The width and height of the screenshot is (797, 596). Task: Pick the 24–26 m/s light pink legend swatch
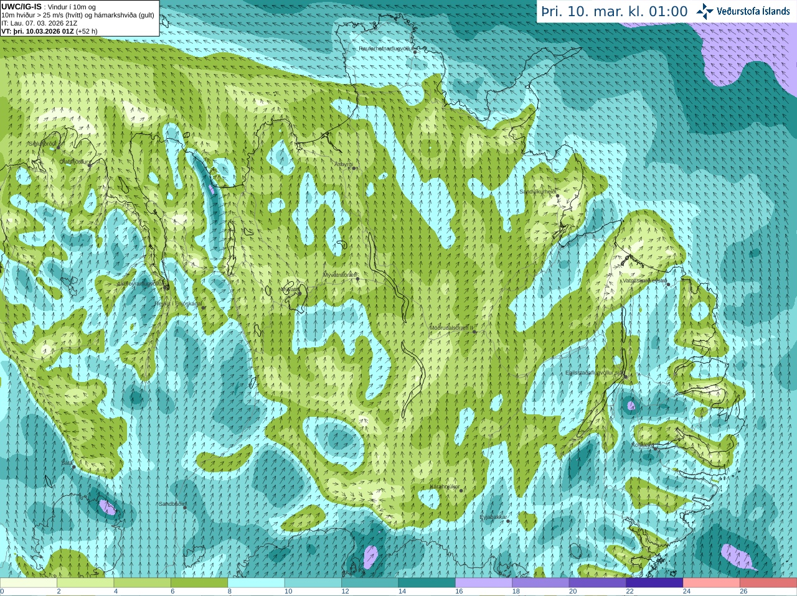(x=712, y=583)
